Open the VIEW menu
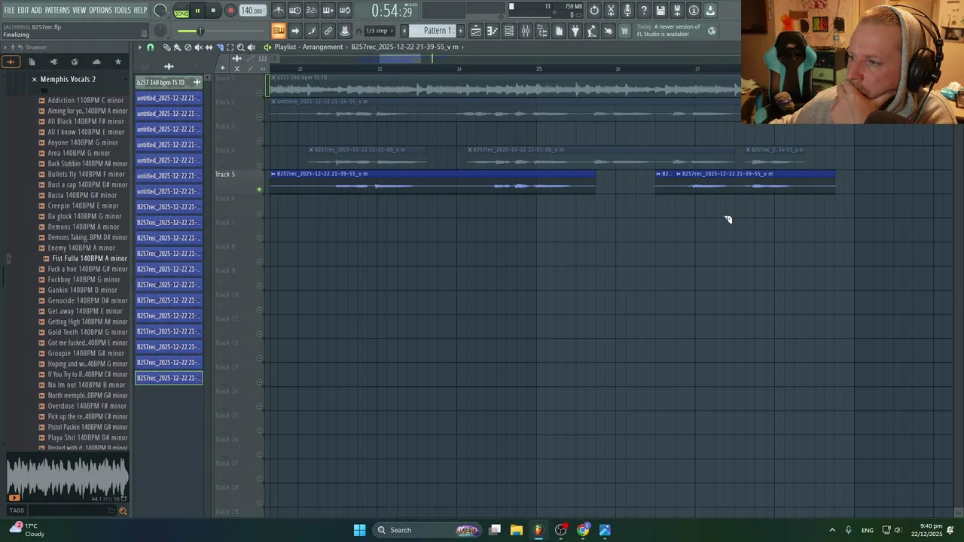Viewport: 964px width, 542px height. (x=79, y=10)
